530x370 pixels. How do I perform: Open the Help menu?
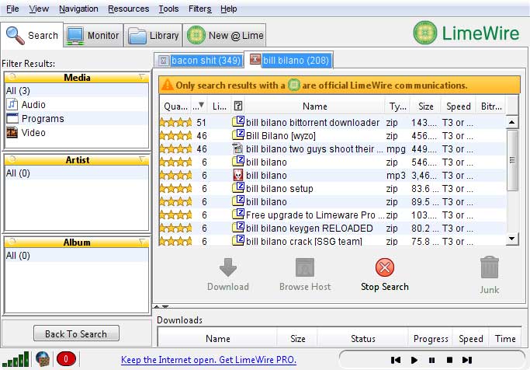tap(228, 9)
